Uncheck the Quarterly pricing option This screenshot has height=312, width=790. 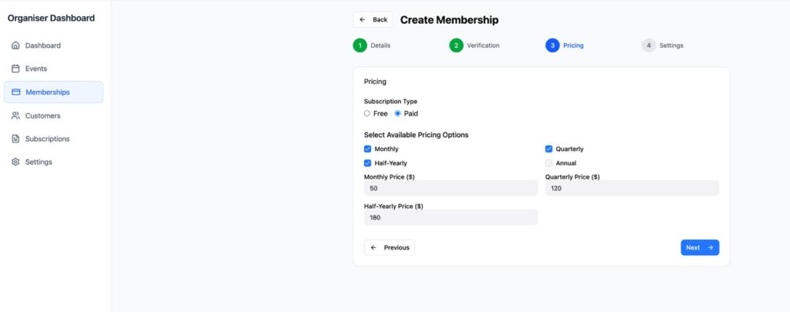point(549,149)
